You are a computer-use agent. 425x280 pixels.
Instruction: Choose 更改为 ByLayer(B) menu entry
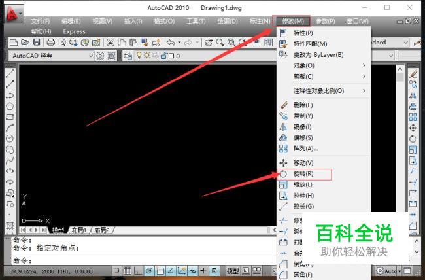point(324,54)
